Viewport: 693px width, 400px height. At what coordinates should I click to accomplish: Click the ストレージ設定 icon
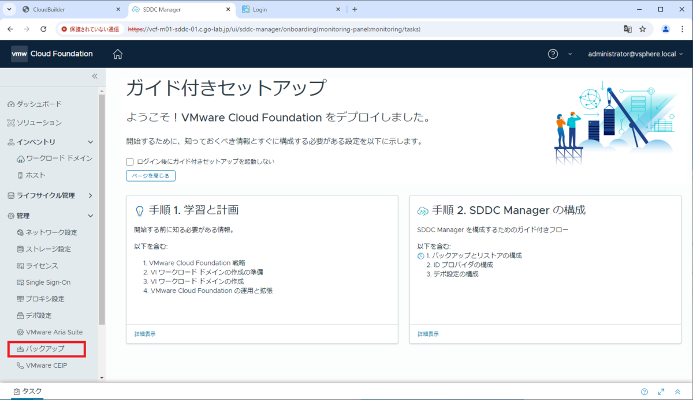[x=21, y=250]
